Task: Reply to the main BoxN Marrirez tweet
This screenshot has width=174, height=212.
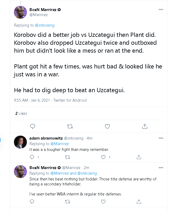Action: click(x=33, y=126)
